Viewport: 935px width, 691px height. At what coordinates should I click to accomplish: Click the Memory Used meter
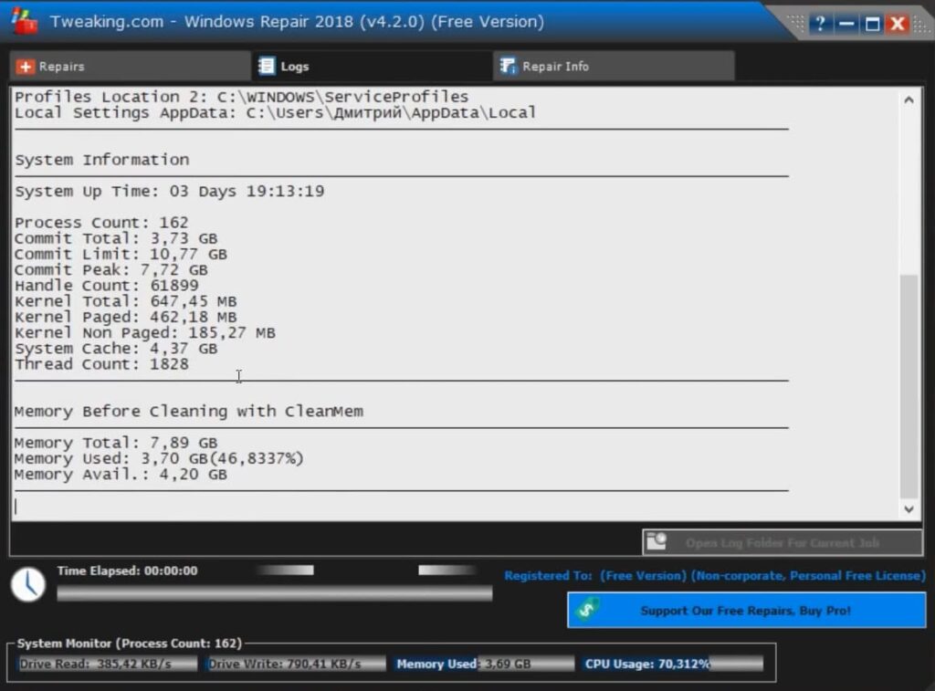[484, 664]
